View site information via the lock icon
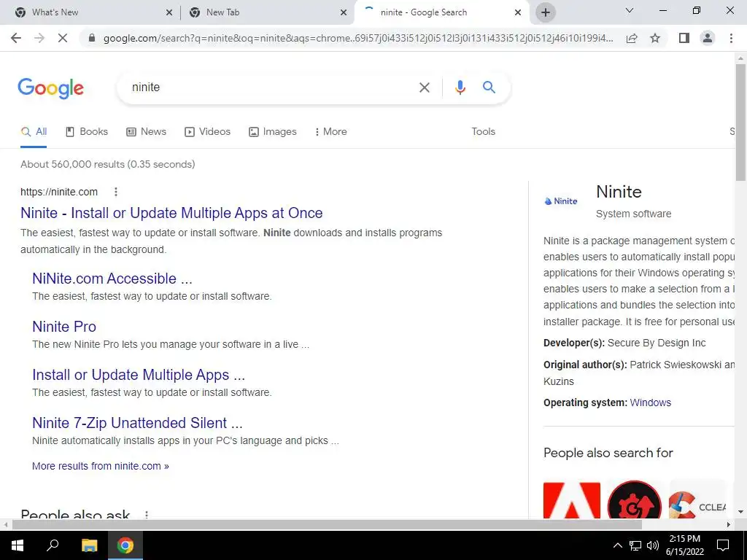 click(92, 38)
